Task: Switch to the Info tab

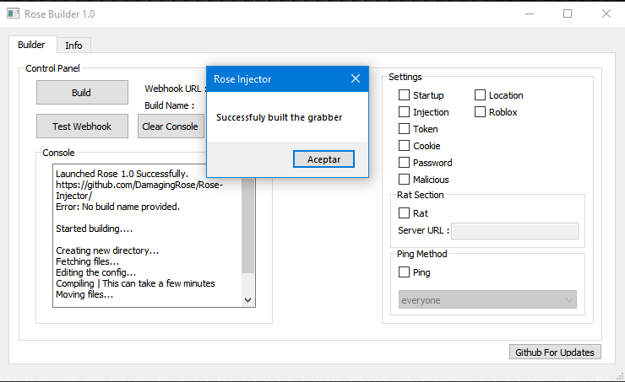Action: pos(73,46)
